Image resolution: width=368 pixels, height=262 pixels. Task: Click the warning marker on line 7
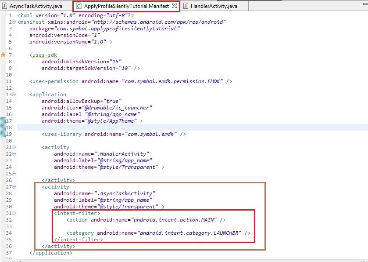[3, 55]
